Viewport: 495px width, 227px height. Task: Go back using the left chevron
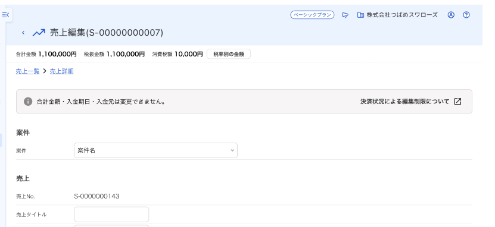pos(23,33)
